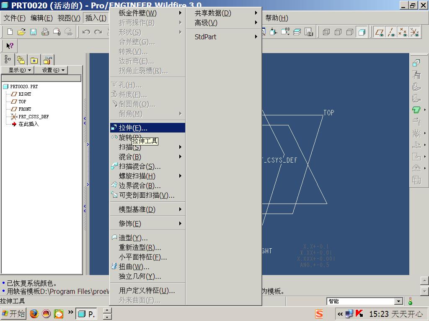Image resolution: width=429 pixels, height=321 pixels.
Task: Select PRT_CSYS_DEF in model tree
Action: pos(34,117)
